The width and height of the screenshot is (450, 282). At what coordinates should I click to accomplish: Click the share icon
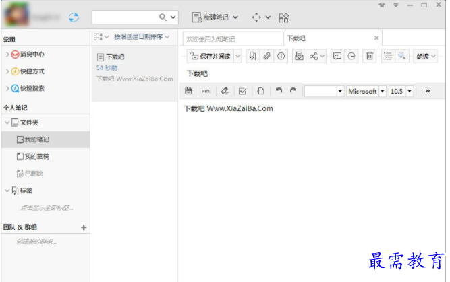pyautogui.click(x=314, y=56)
